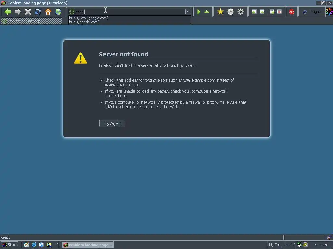The image size is (333, 249).
Task: Launch Internet Explorer from quick launch
Action: click(34, 245)
